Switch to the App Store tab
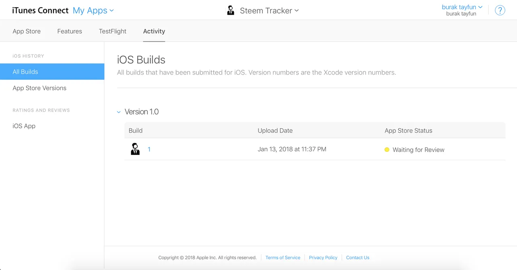The width and height of the screenshot is (517, 270). [x=27, y=31]
